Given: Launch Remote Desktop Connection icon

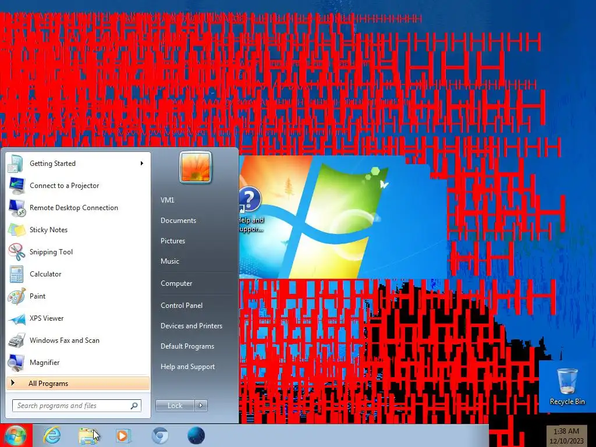Looking at the screenshot, I should click(16, 208).
